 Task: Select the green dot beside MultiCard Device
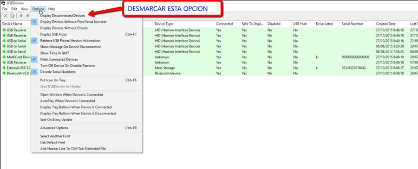pyautogui.click(x=4, y=57)
